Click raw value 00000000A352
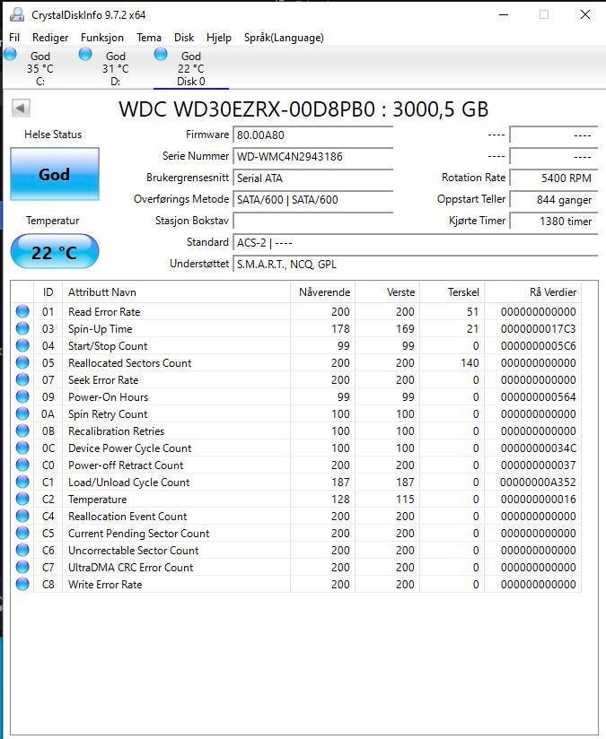606x739 pixels. coord(538,483)
